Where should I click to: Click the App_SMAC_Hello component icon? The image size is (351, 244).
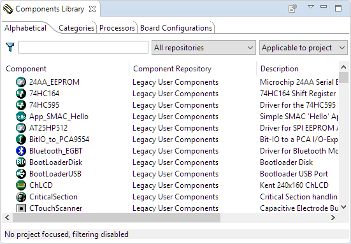[x=21, y=117]
